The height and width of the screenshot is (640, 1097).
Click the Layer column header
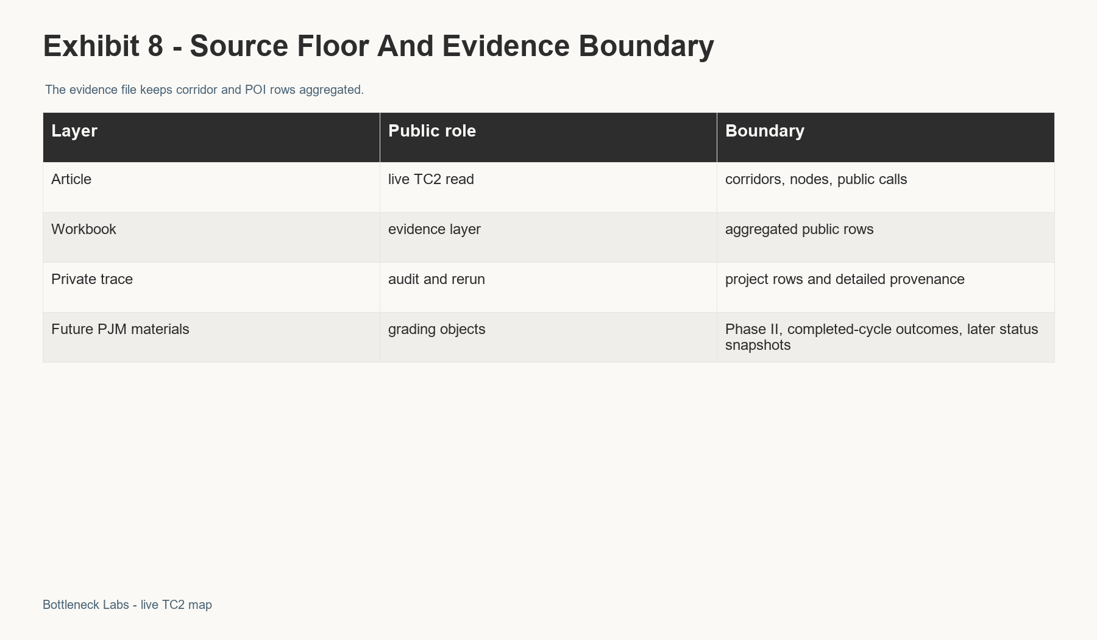pos(211,137)
